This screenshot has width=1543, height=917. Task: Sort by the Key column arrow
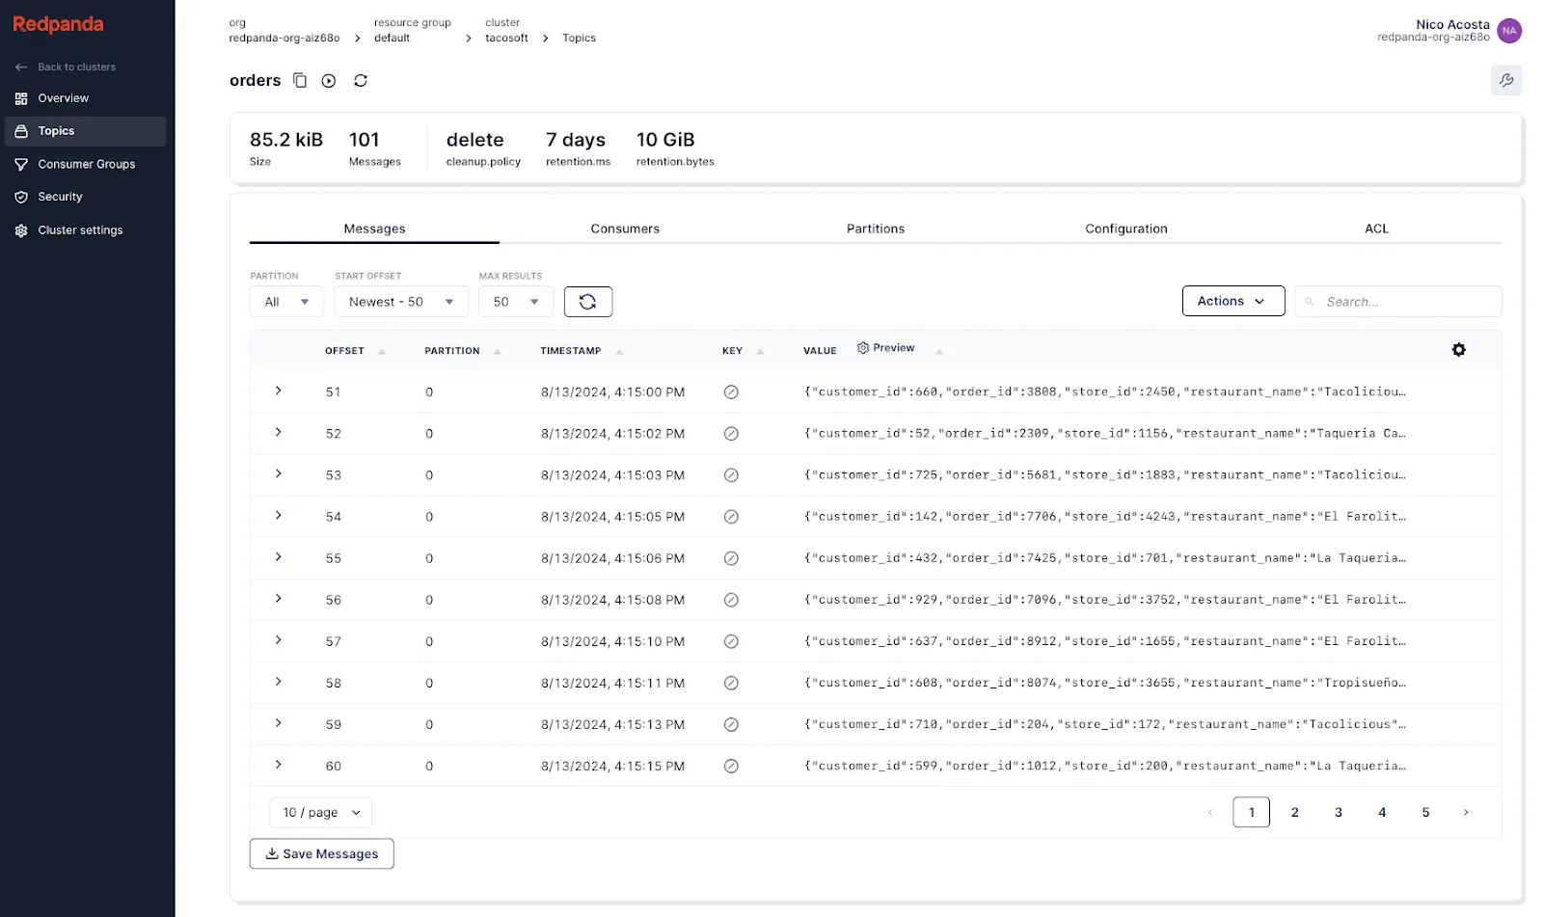pos(760,351)
